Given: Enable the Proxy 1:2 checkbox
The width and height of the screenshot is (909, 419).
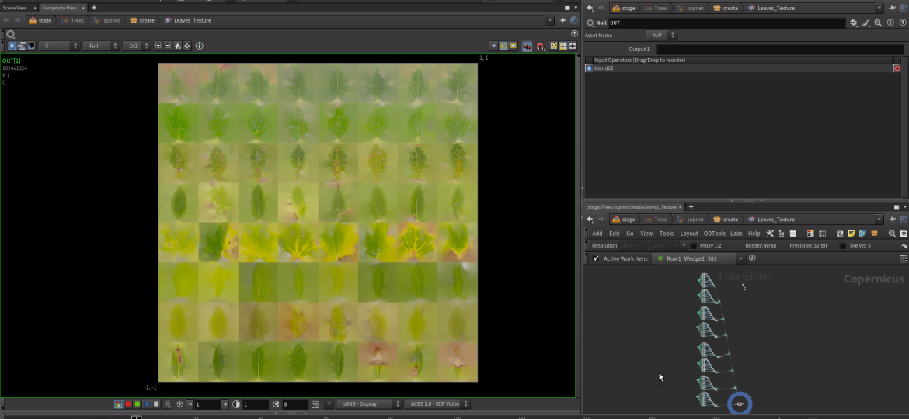Looking at the screenshot, I should 694,246.
